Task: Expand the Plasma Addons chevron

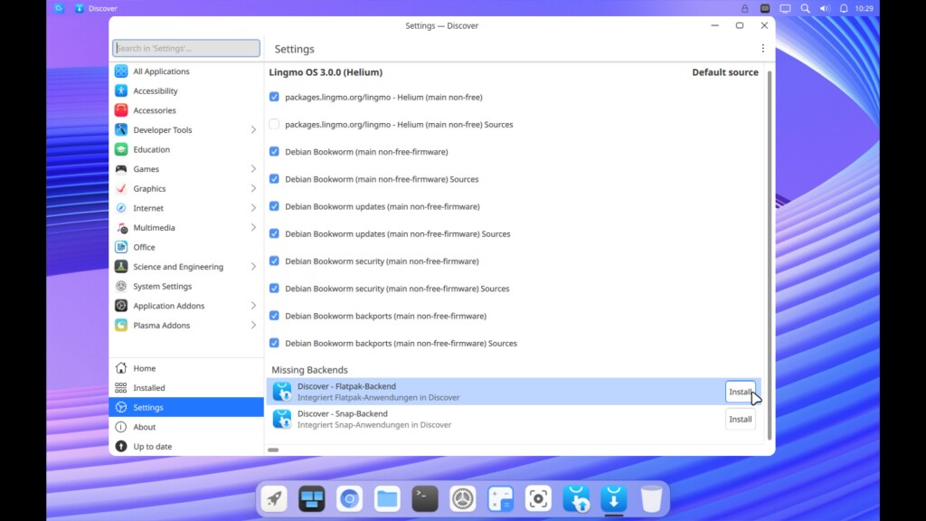Action: 253,325
